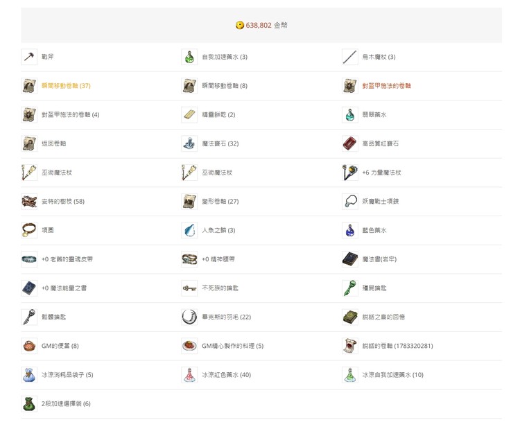Screen dimensions: 520x438
Task: Select the +0 老舊的靈魂皮帶 item name
Action: [67, 259]
